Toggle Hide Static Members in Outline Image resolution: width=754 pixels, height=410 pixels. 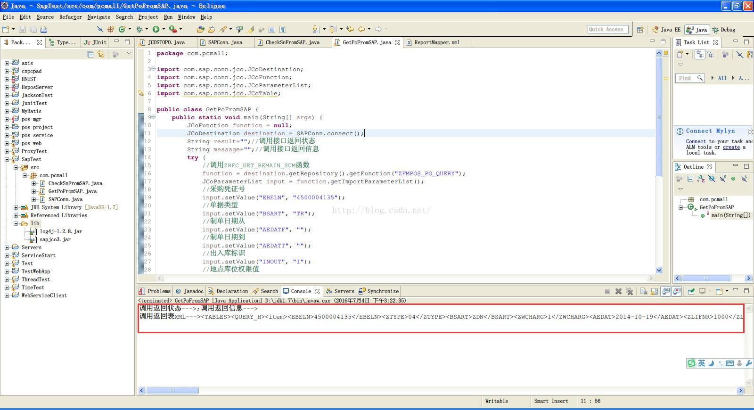[x=722, y=179]
